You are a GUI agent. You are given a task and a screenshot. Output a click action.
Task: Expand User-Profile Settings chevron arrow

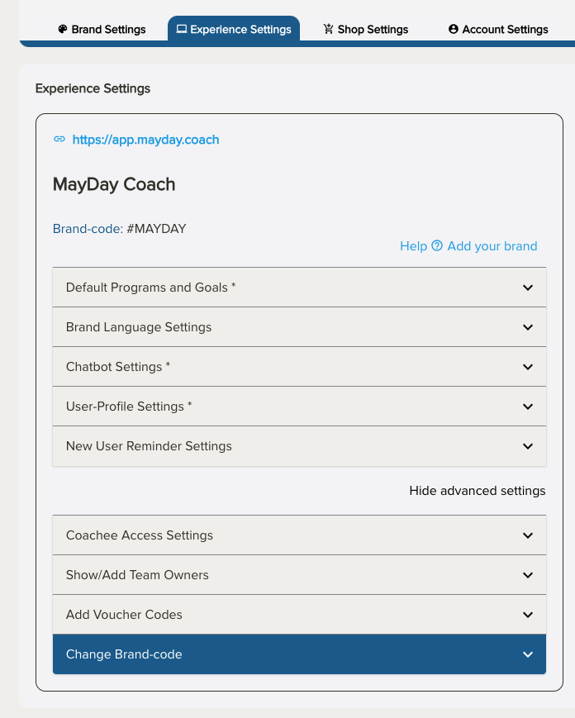point(528,407)
